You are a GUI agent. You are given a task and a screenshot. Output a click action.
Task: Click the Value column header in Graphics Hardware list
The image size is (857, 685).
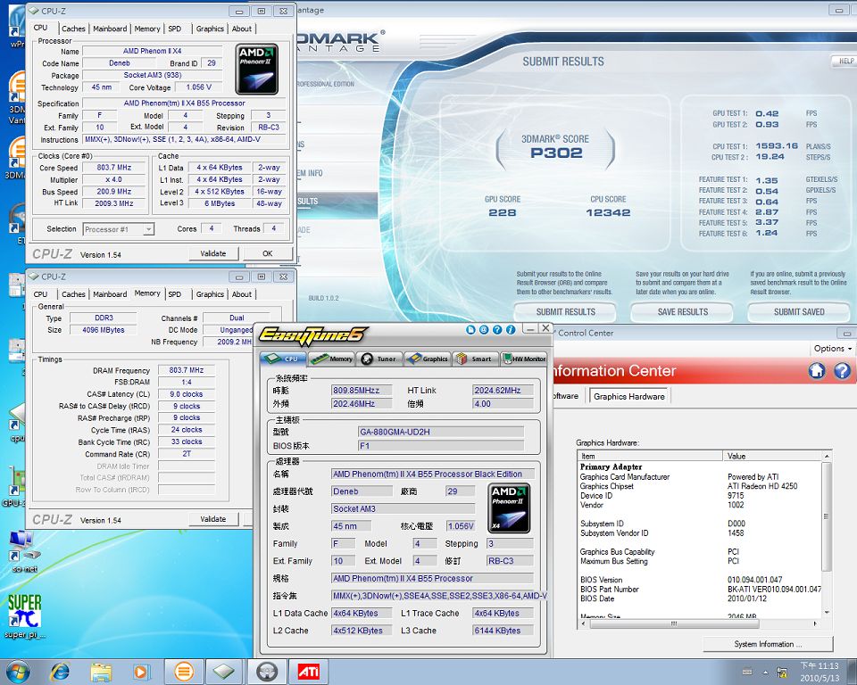[x=771, y=456]
